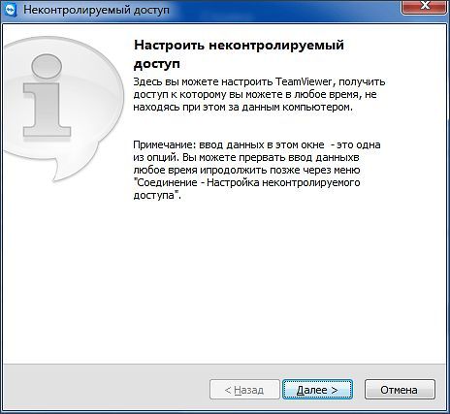Click the TeamViewer icon in title bar

tap(10, 10)
